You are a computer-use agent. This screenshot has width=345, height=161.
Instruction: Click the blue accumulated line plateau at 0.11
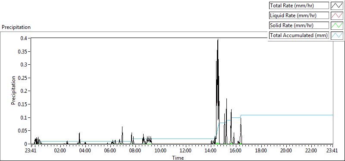click(x=287, y=115)
